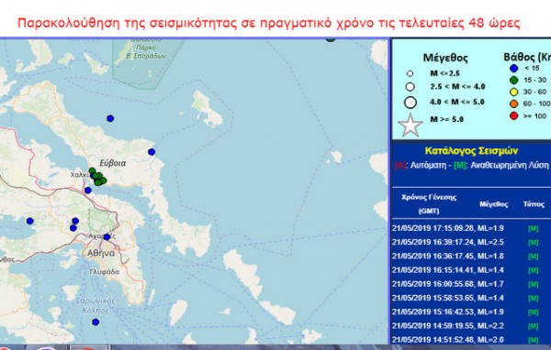Click the [M] type tag on the 16:39:17.24 row
This screenshot has width=551, height=350.
click(x=533, y=243)
